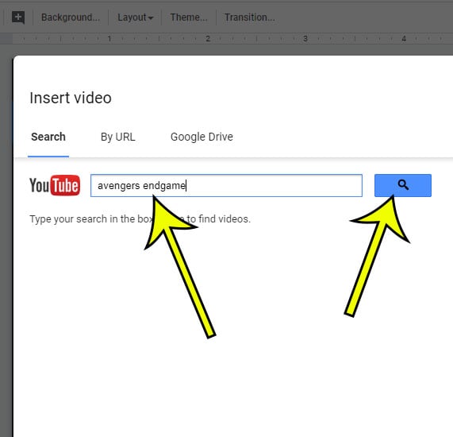Expand the Layout dropdown
The image size is (453, 437).
[135, 17]
